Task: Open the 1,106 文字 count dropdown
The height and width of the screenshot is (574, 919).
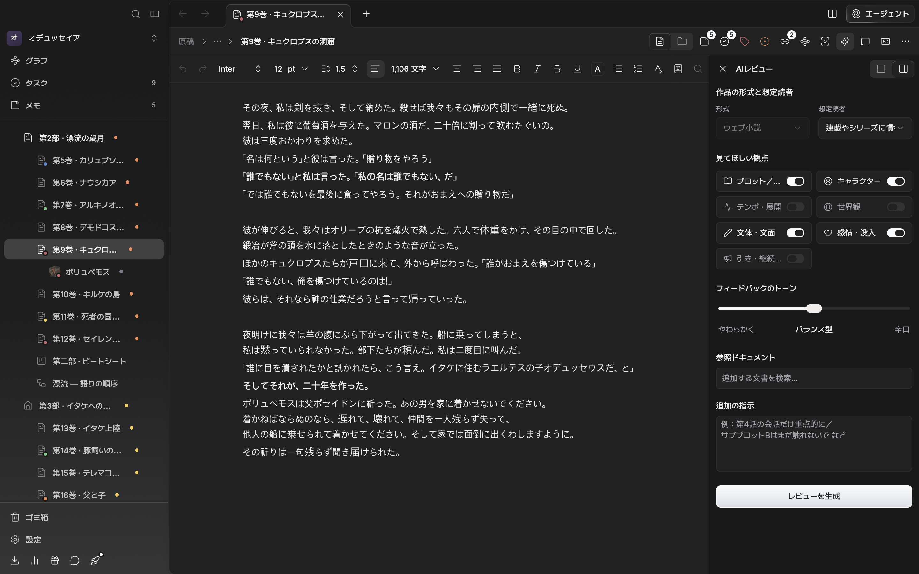Action: click(415, 69)
